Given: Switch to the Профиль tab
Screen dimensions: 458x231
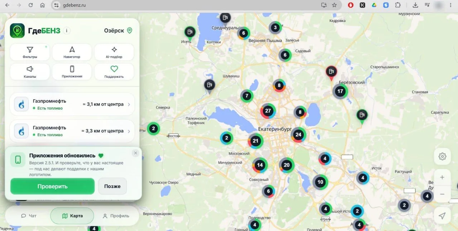Looking at the screenshot, I should tap(116, 216).
